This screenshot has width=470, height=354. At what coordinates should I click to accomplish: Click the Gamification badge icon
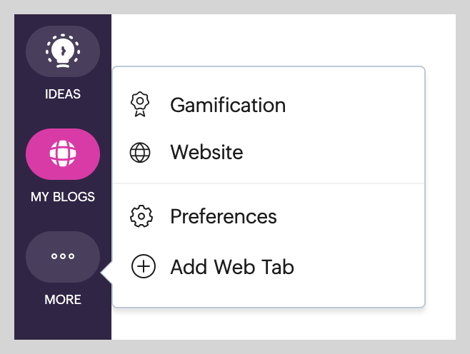(x=141, y=105)
